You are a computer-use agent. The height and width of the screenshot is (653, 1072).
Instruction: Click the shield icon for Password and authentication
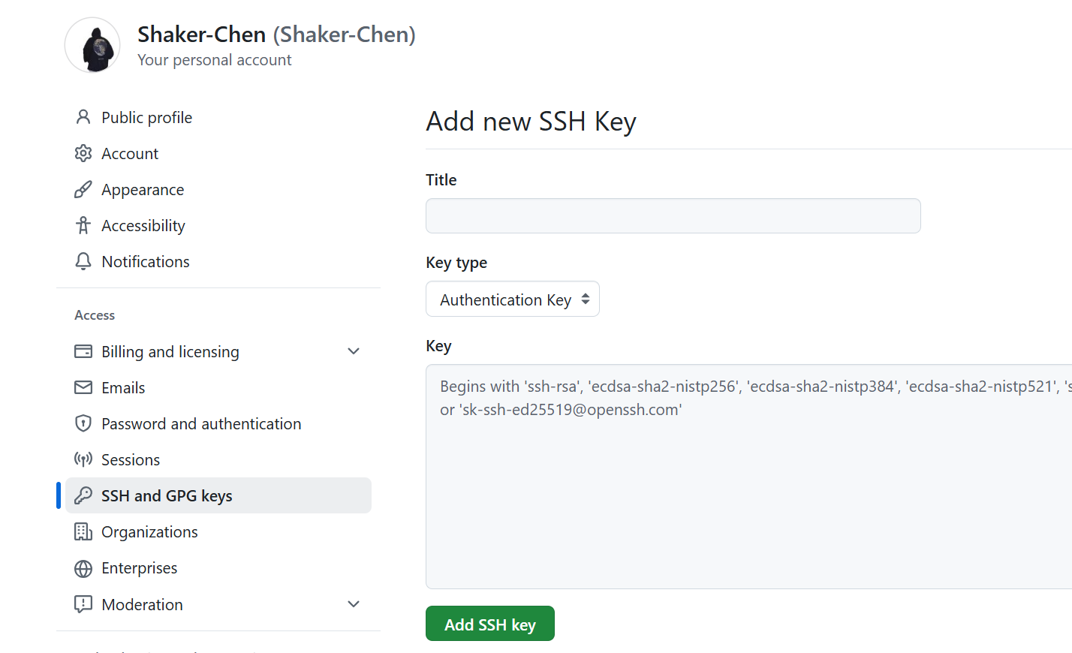point(83,423)
